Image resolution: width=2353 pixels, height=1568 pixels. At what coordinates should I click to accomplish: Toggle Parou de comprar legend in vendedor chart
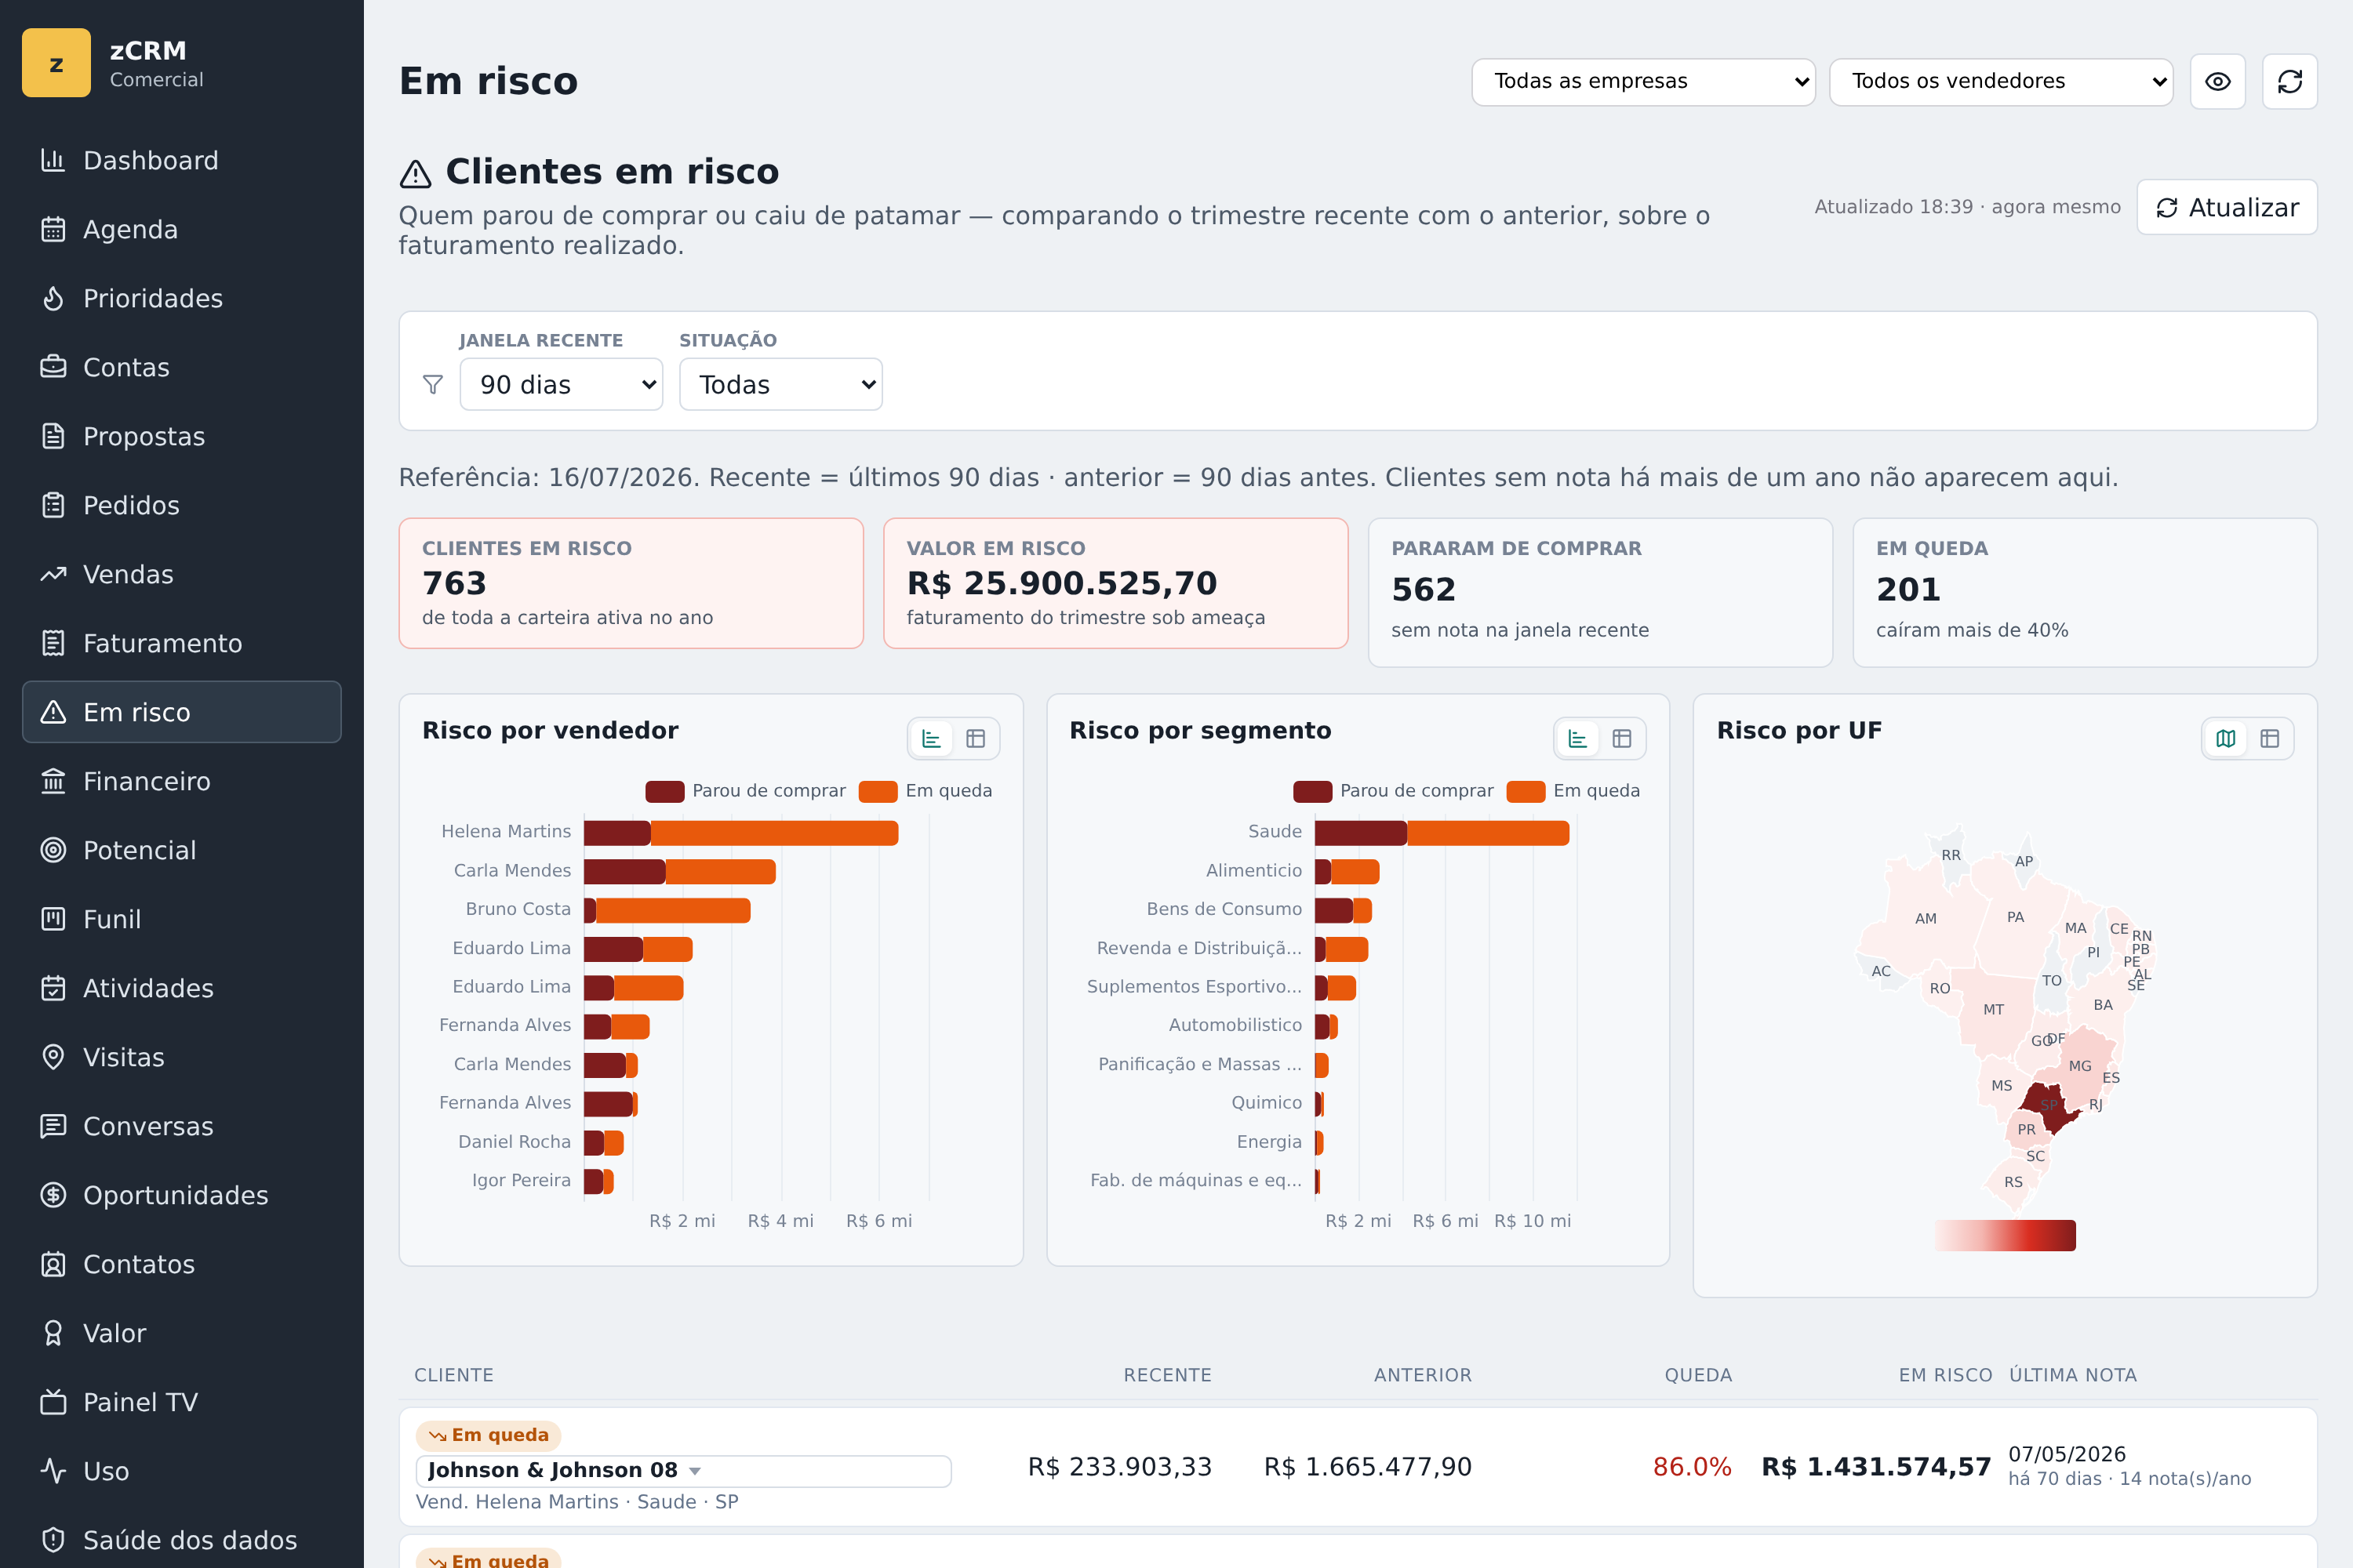(745, 791)
